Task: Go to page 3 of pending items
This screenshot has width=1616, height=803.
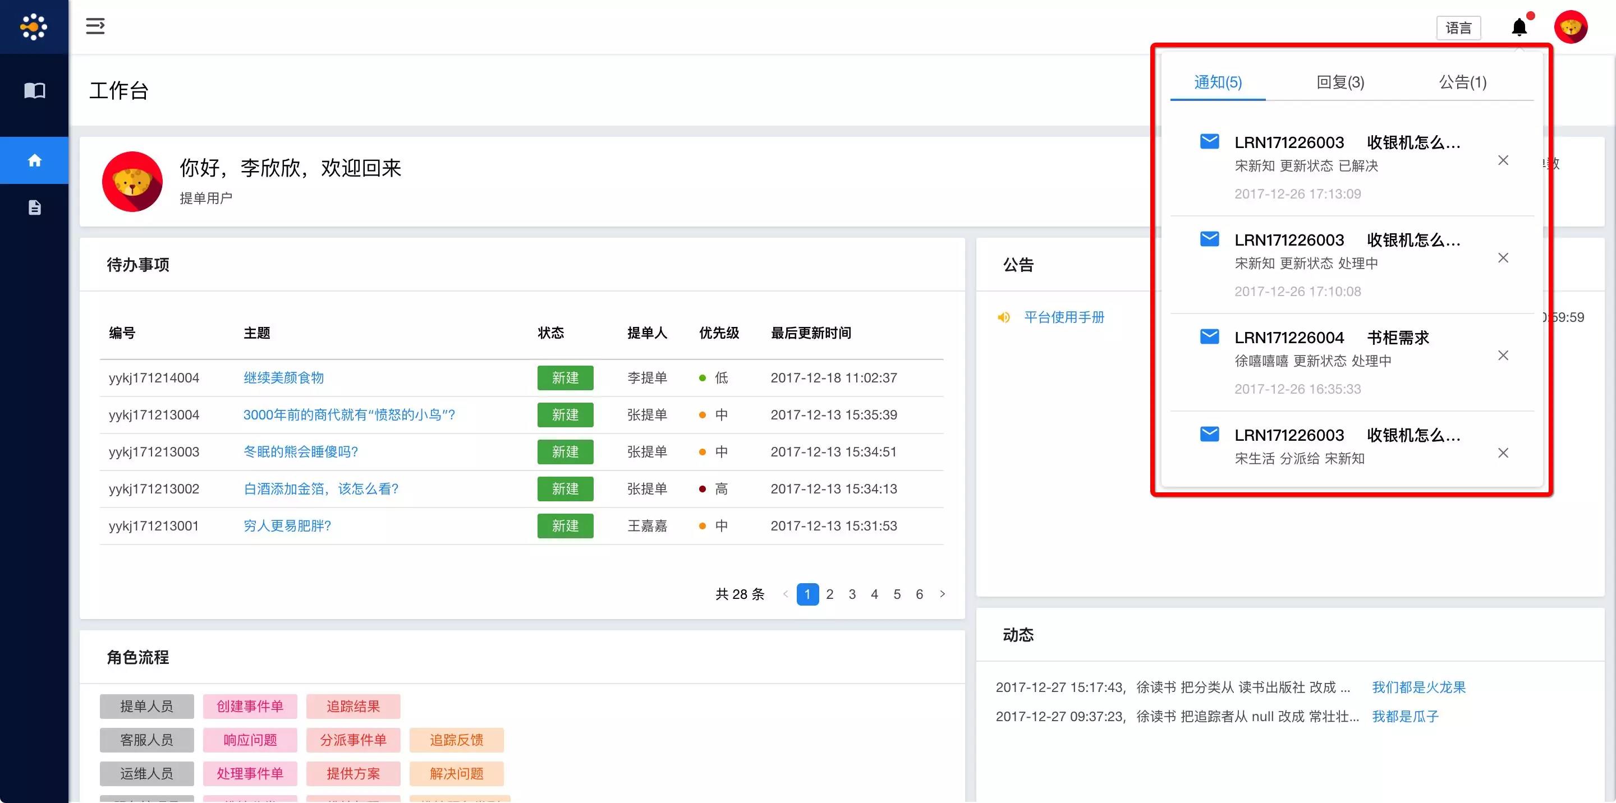Action: (852, 594)
